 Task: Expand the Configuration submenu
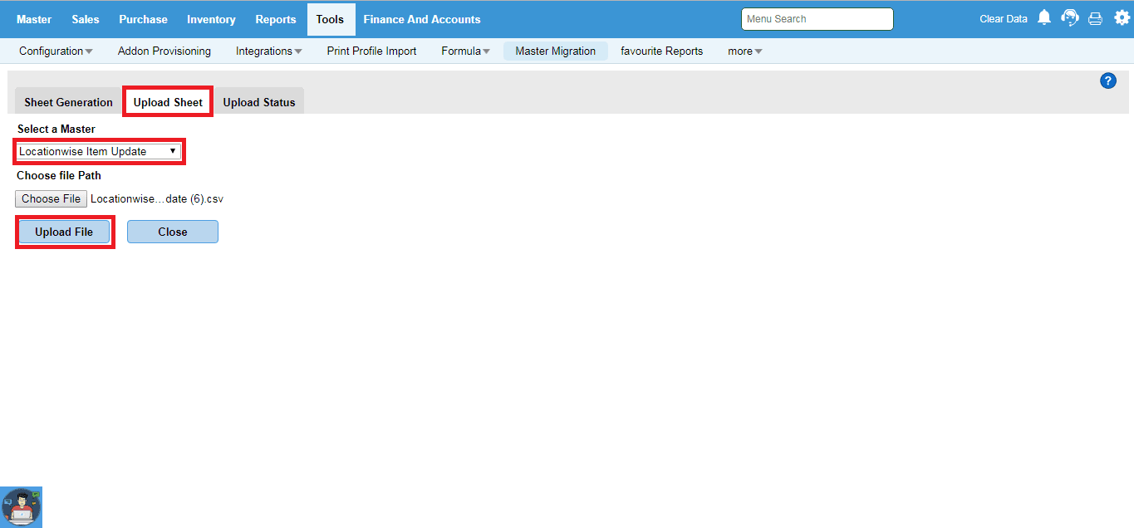(x=56, y=51)
